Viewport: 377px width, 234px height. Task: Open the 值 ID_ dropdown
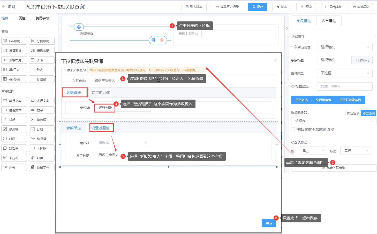(x=313, y=150)
